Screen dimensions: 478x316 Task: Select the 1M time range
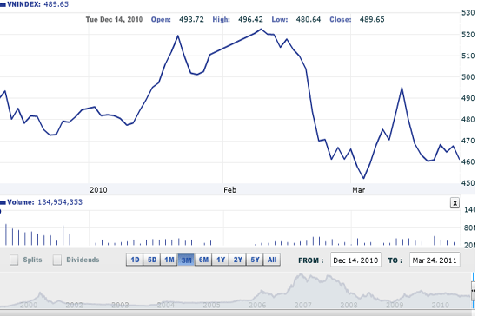169,260
